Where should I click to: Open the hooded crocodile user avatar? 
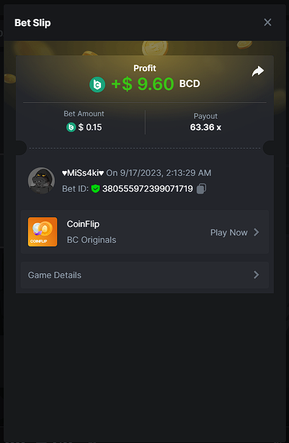click(41, 180)
